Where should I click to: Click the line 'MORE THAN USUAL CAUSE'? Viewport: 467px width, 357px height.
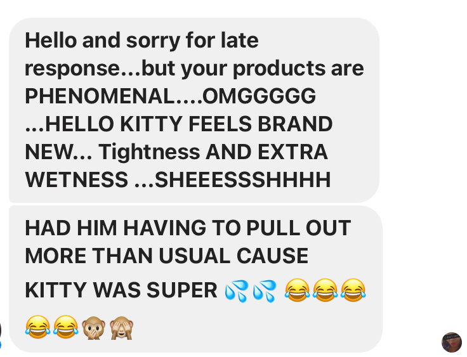(166, 256)
